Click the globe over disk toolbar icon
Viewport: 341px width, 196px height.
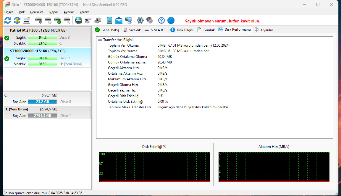point(78,21)
